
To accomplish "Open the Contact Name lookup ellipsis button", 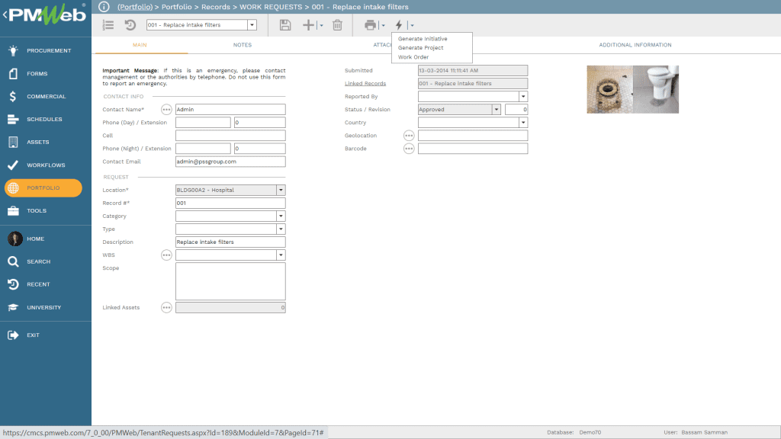I will click(166, 110).
